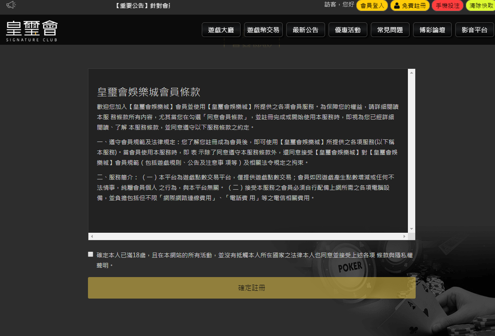The width and height of the screenshot is (495, 336).
Task: Click the 清除快取 button
Action: coord(481,6)
